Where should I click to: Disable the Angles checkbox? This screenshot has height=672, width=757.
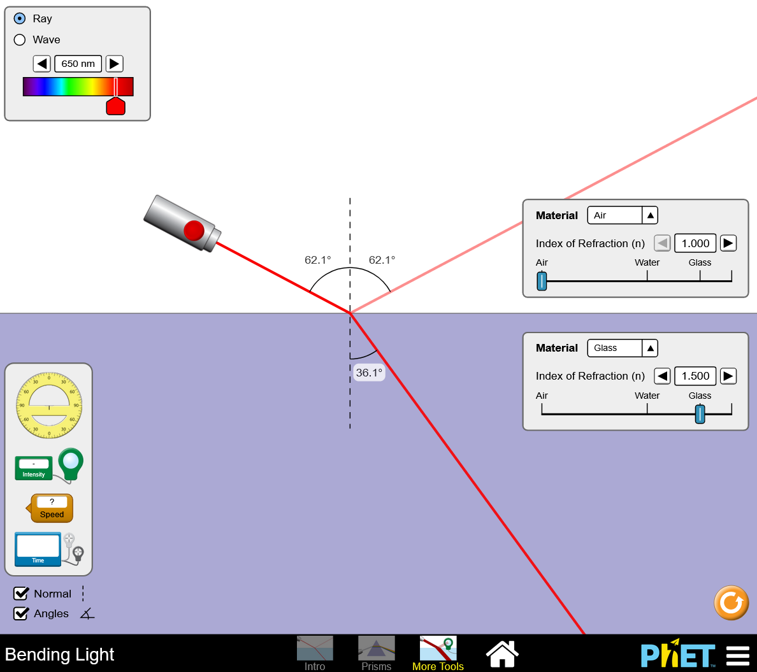coord(22,613)
